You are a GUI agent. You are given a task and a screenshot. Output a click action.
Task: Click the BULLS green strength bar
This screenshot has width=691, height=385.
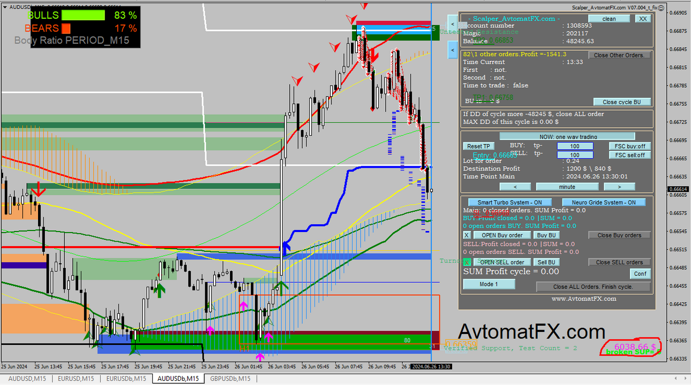(x=83, y=15)
